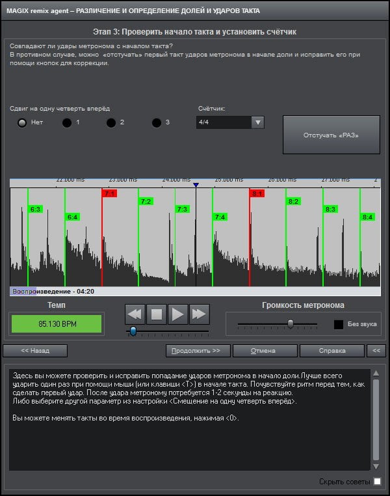Click the 6:4 beat marker
Image resolution: width=390 pixels, height=496 pixels.
(x=72, y=217)
